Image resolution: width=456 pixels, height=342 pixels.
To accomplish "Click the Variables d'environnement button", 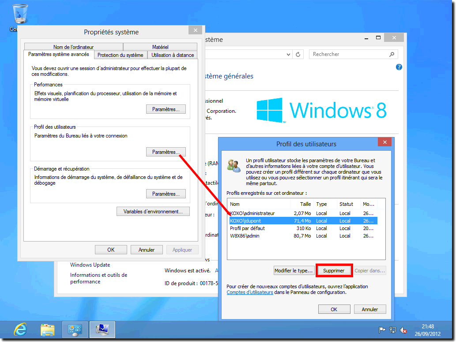I will [153, 212].
